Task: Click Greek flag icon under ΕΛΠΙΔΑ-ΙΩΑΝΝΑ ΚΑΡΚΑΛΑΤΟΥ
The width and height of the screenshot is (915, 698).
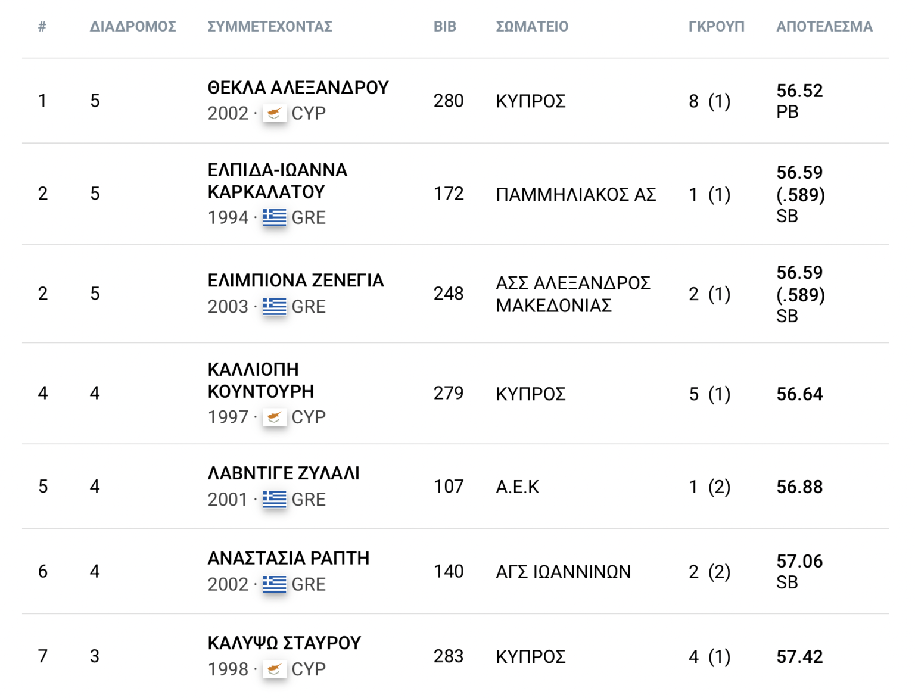Action: pos(275,217)
